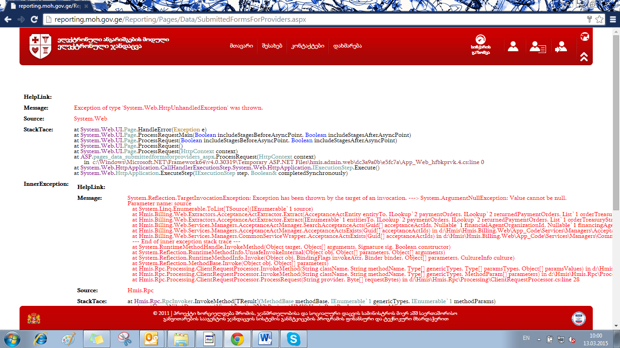
Task: Open the დახმარება help link
Action: 347,46
